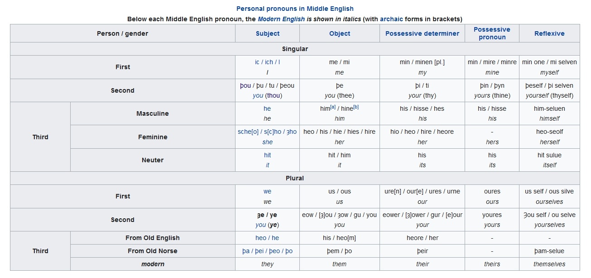Screen dimensions: 591x278
Task: Jump to footnote [a] beside him
Action: pos(333,107)
